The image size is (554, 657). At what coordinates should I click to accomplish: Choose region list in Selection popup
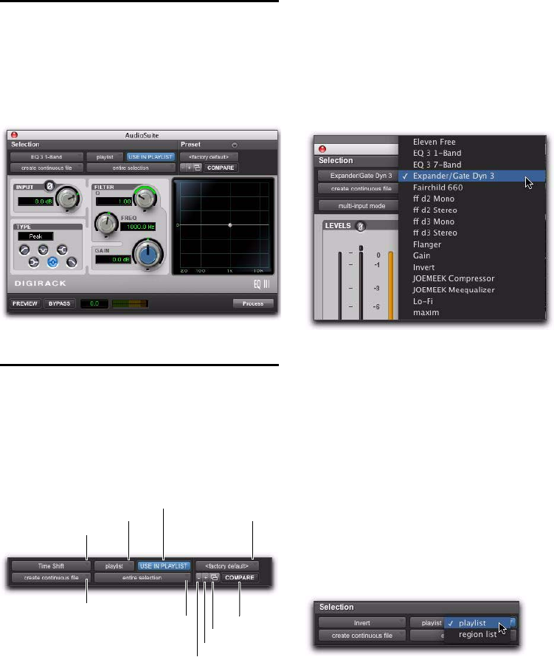coord(477,634)
